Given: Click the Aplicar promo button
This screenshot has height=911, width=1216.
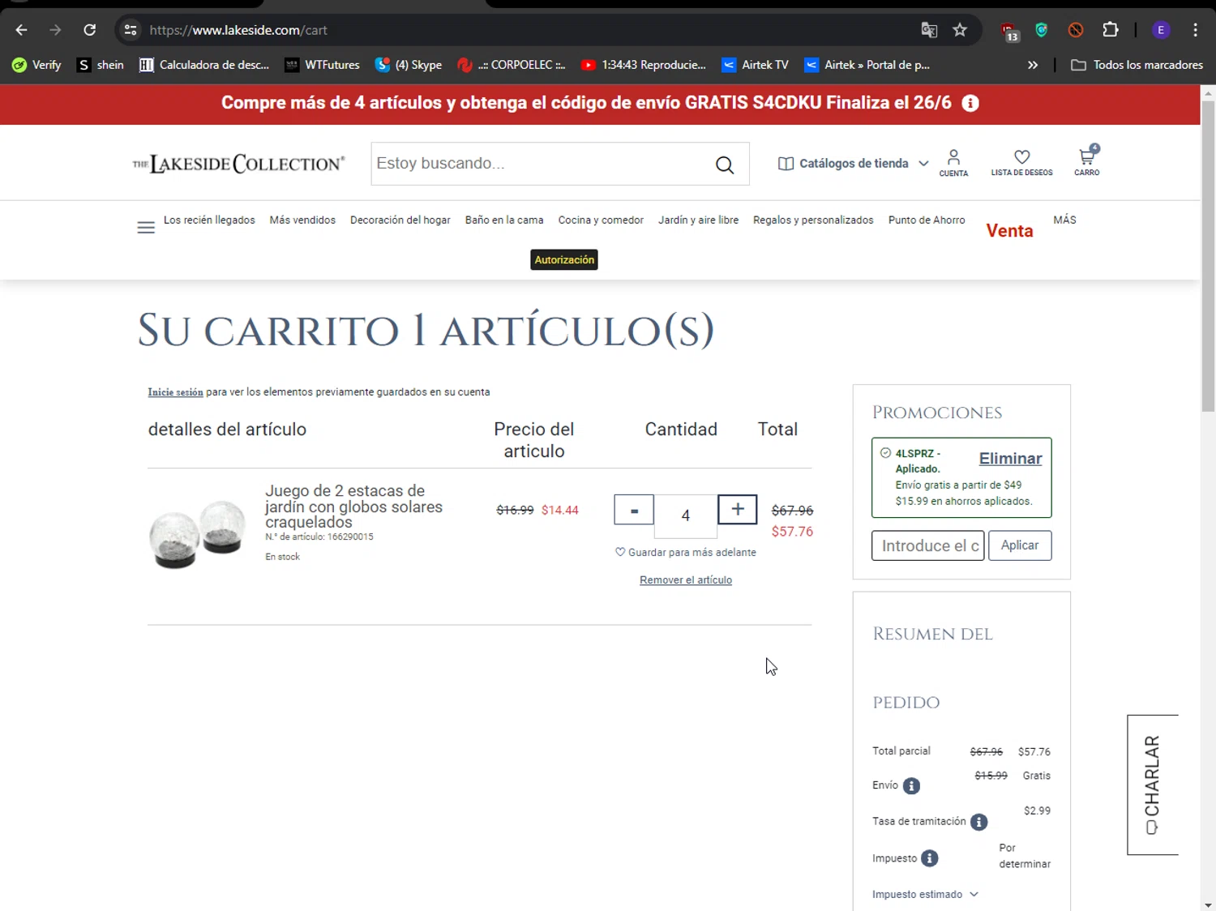Looking at the screenshot, I should tap(1020, 545).
